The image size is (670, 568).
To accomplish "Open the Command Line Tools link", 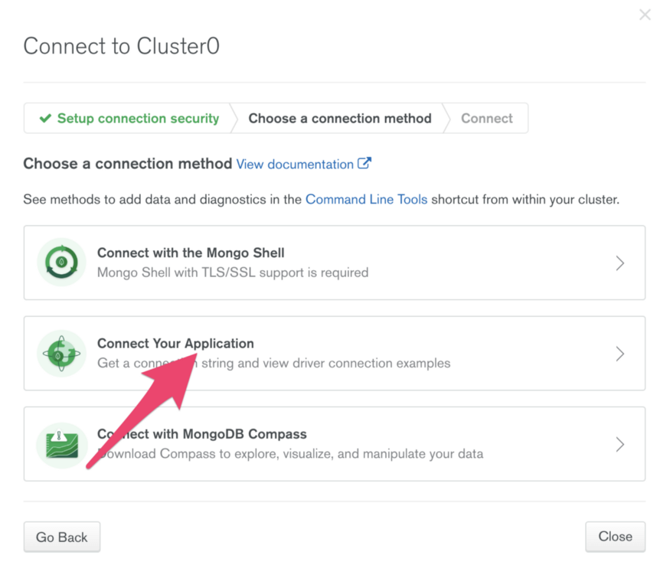I will point(366,200).
